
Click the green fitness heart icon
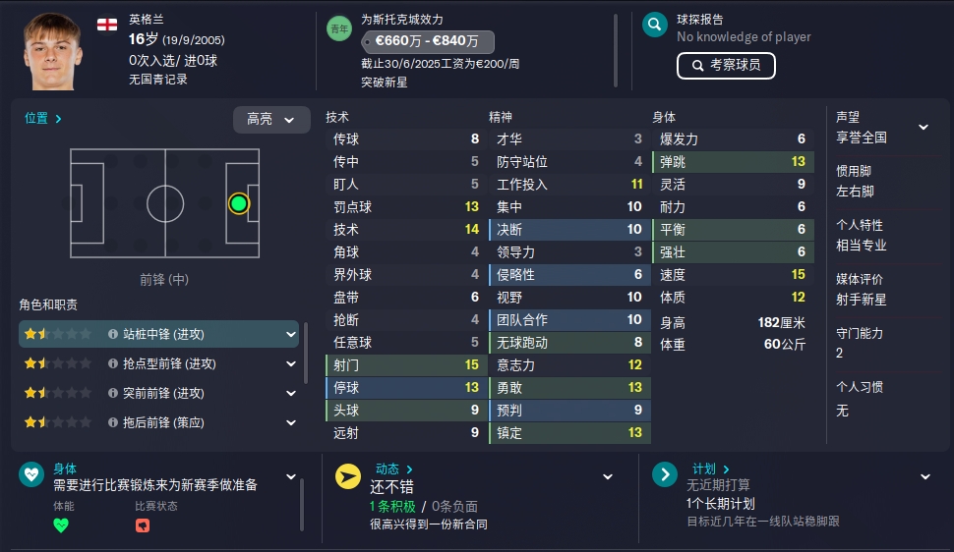61,525
